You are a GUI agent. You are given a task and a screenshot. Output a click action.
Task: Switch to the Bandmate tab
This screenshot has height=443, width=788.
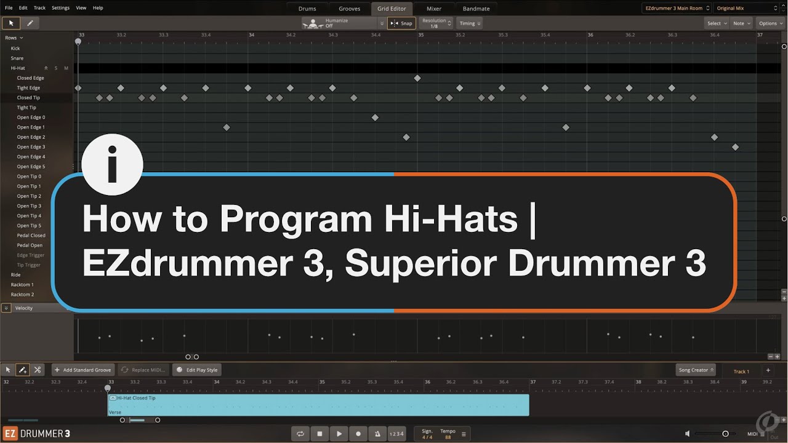pyautogui.click(x=476, y=9)
